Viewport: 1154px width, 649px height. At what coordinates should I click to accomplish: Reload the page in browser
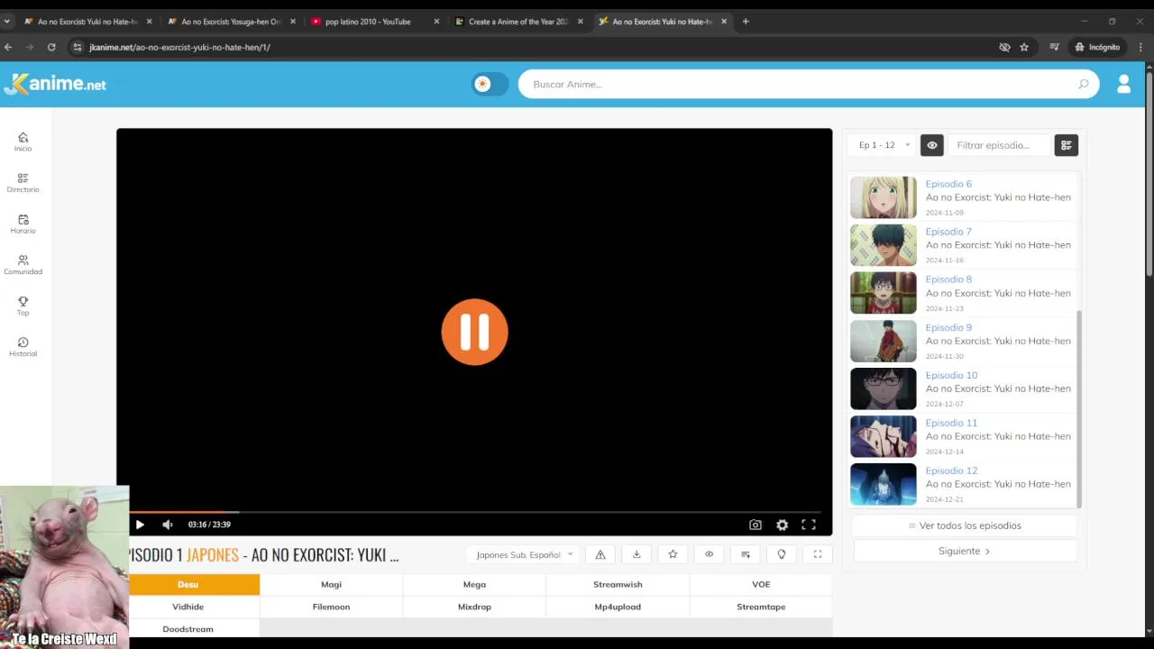[x=51, y=47]
